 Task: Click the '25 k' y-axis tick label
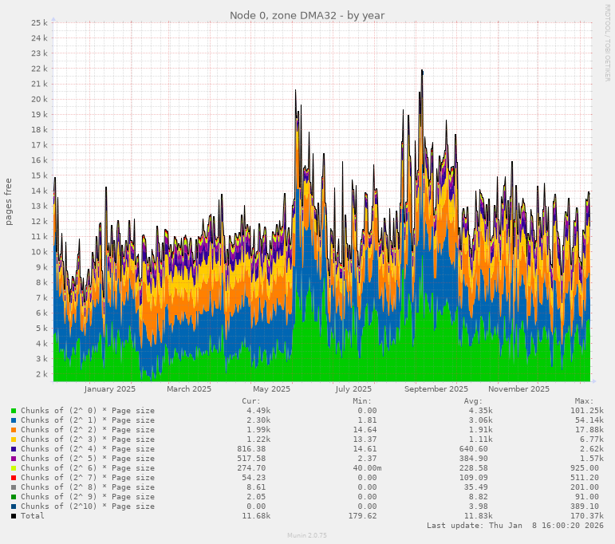coord(39,23)
